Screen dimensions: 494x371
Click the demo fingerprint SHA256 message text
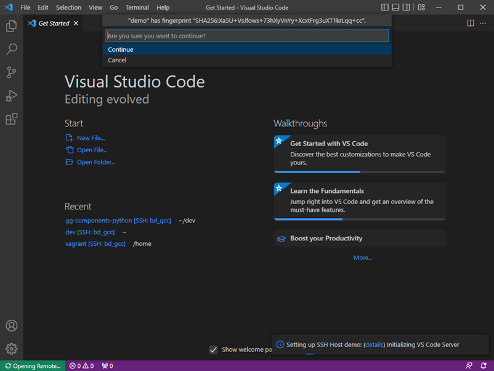(x=247, y=21)
